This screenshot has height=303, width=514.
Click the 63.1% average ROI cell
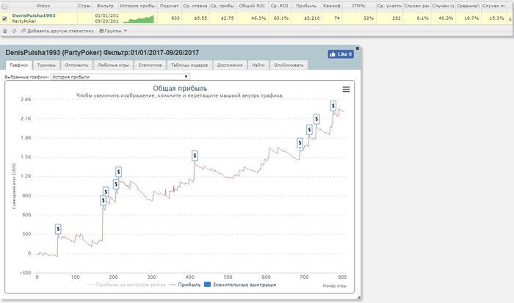pyautogui.click(x=281, y=18)
